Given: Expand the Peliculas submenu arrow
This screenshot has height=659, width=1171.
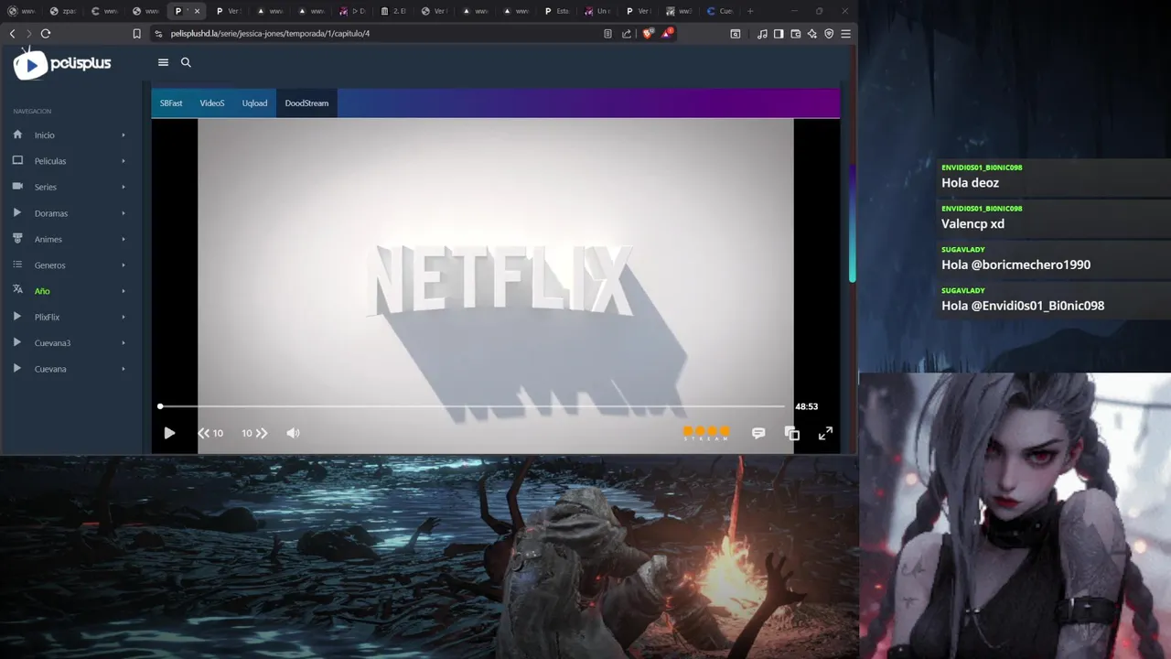Looking at the screenshot, I should coord(124,161).
